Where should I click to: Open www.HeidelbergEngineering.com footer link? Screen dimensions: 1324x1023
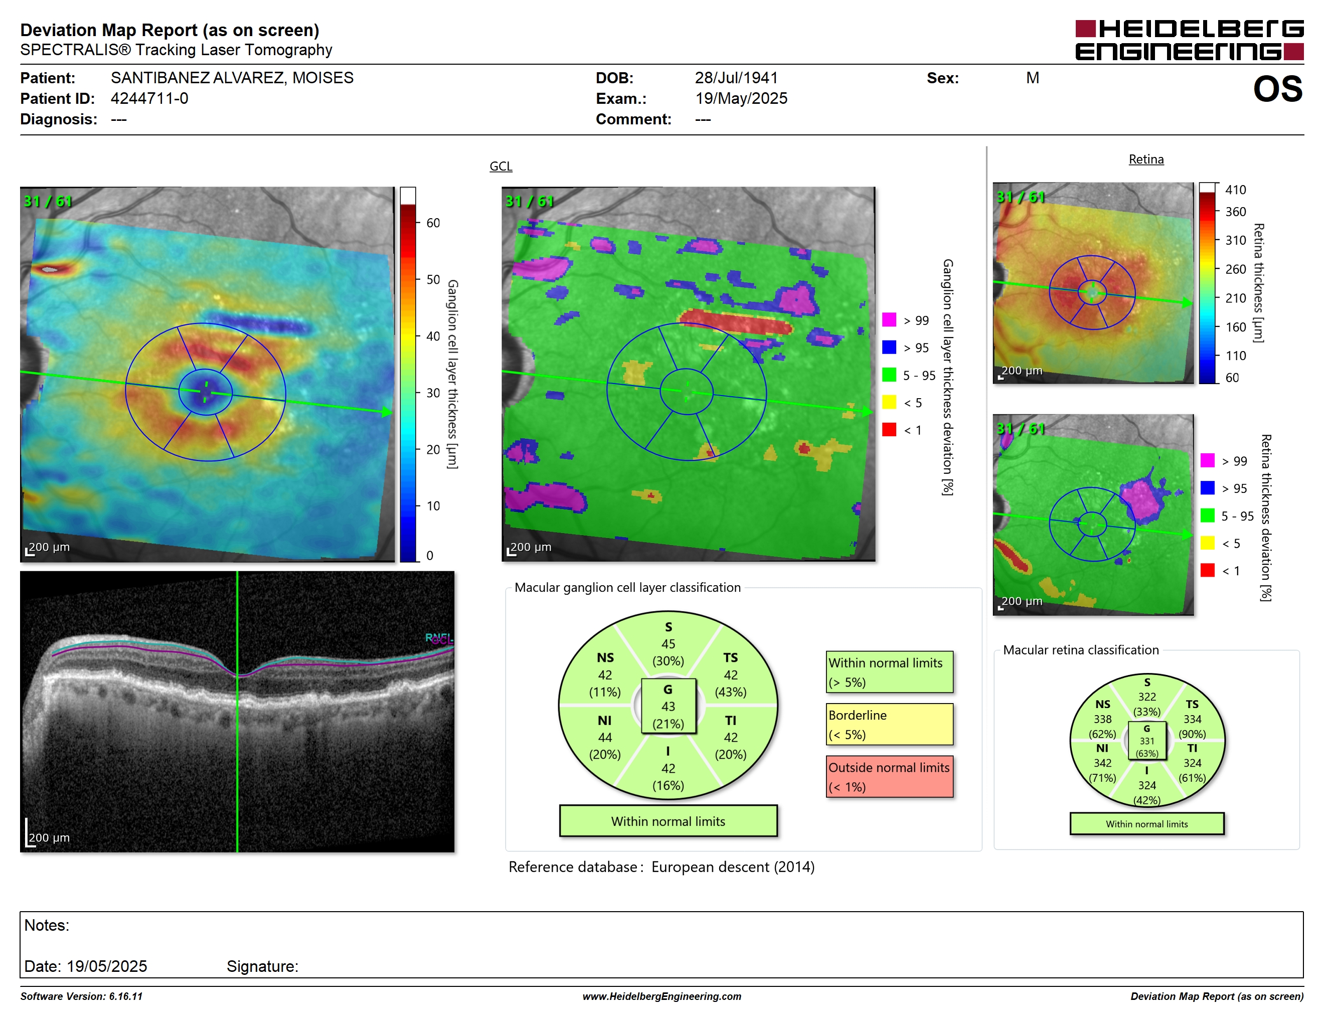click(661, 996)
